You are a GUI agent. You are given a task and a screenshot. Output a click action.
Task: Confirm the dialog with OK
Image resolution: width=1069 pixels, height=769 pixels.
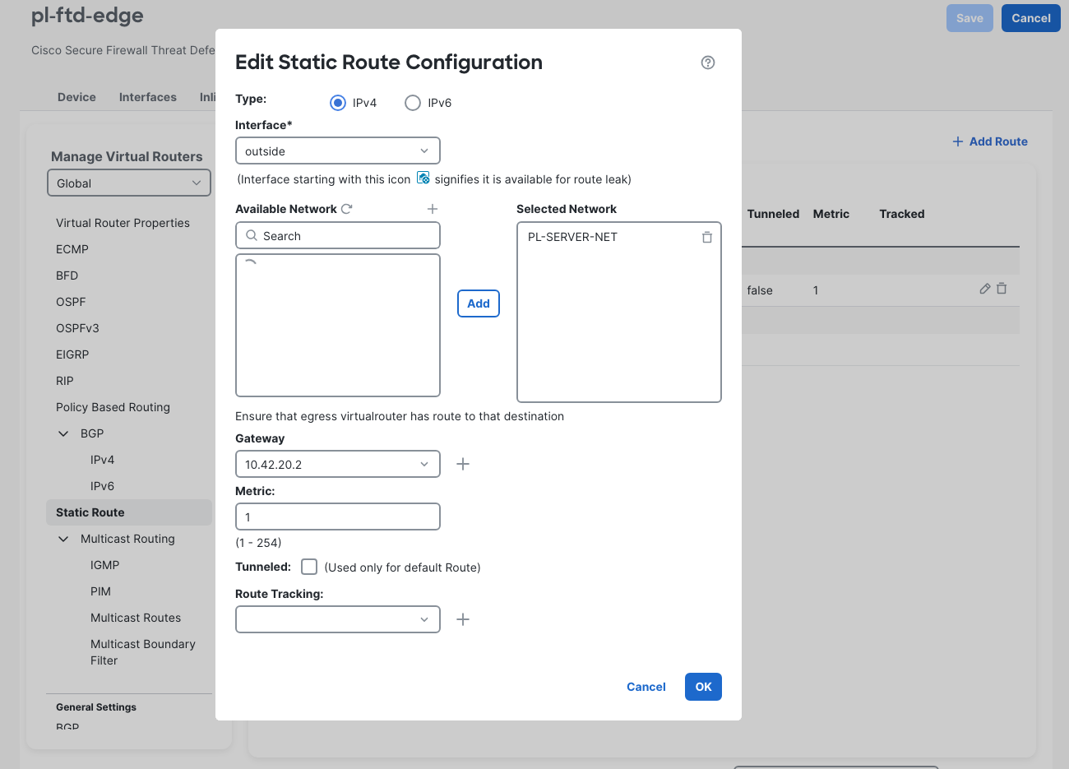(x=703, y=687)
